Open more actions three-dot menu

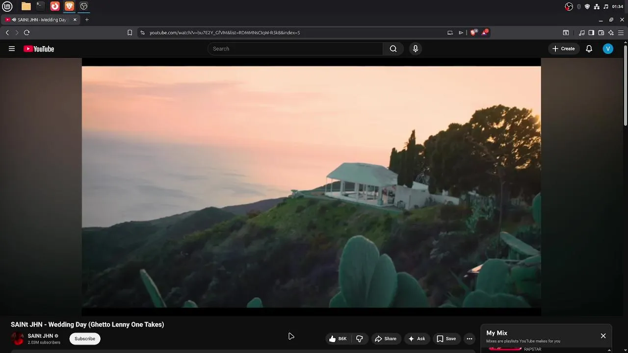470,339
